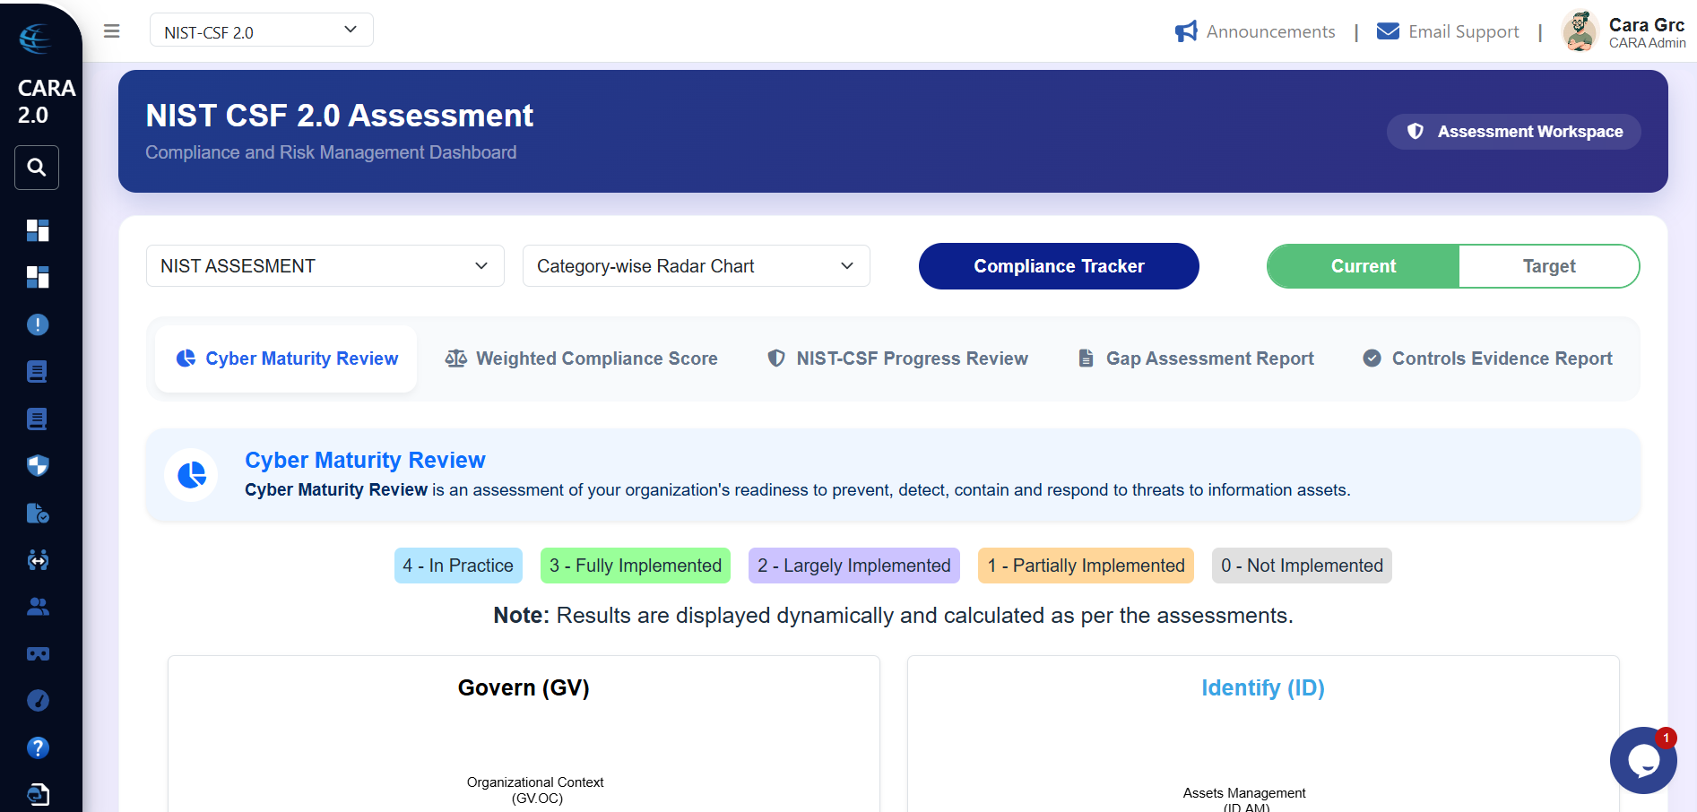Click the Email Support envelope icon
Screen dimensions: 1697x812
point(1388,31)
